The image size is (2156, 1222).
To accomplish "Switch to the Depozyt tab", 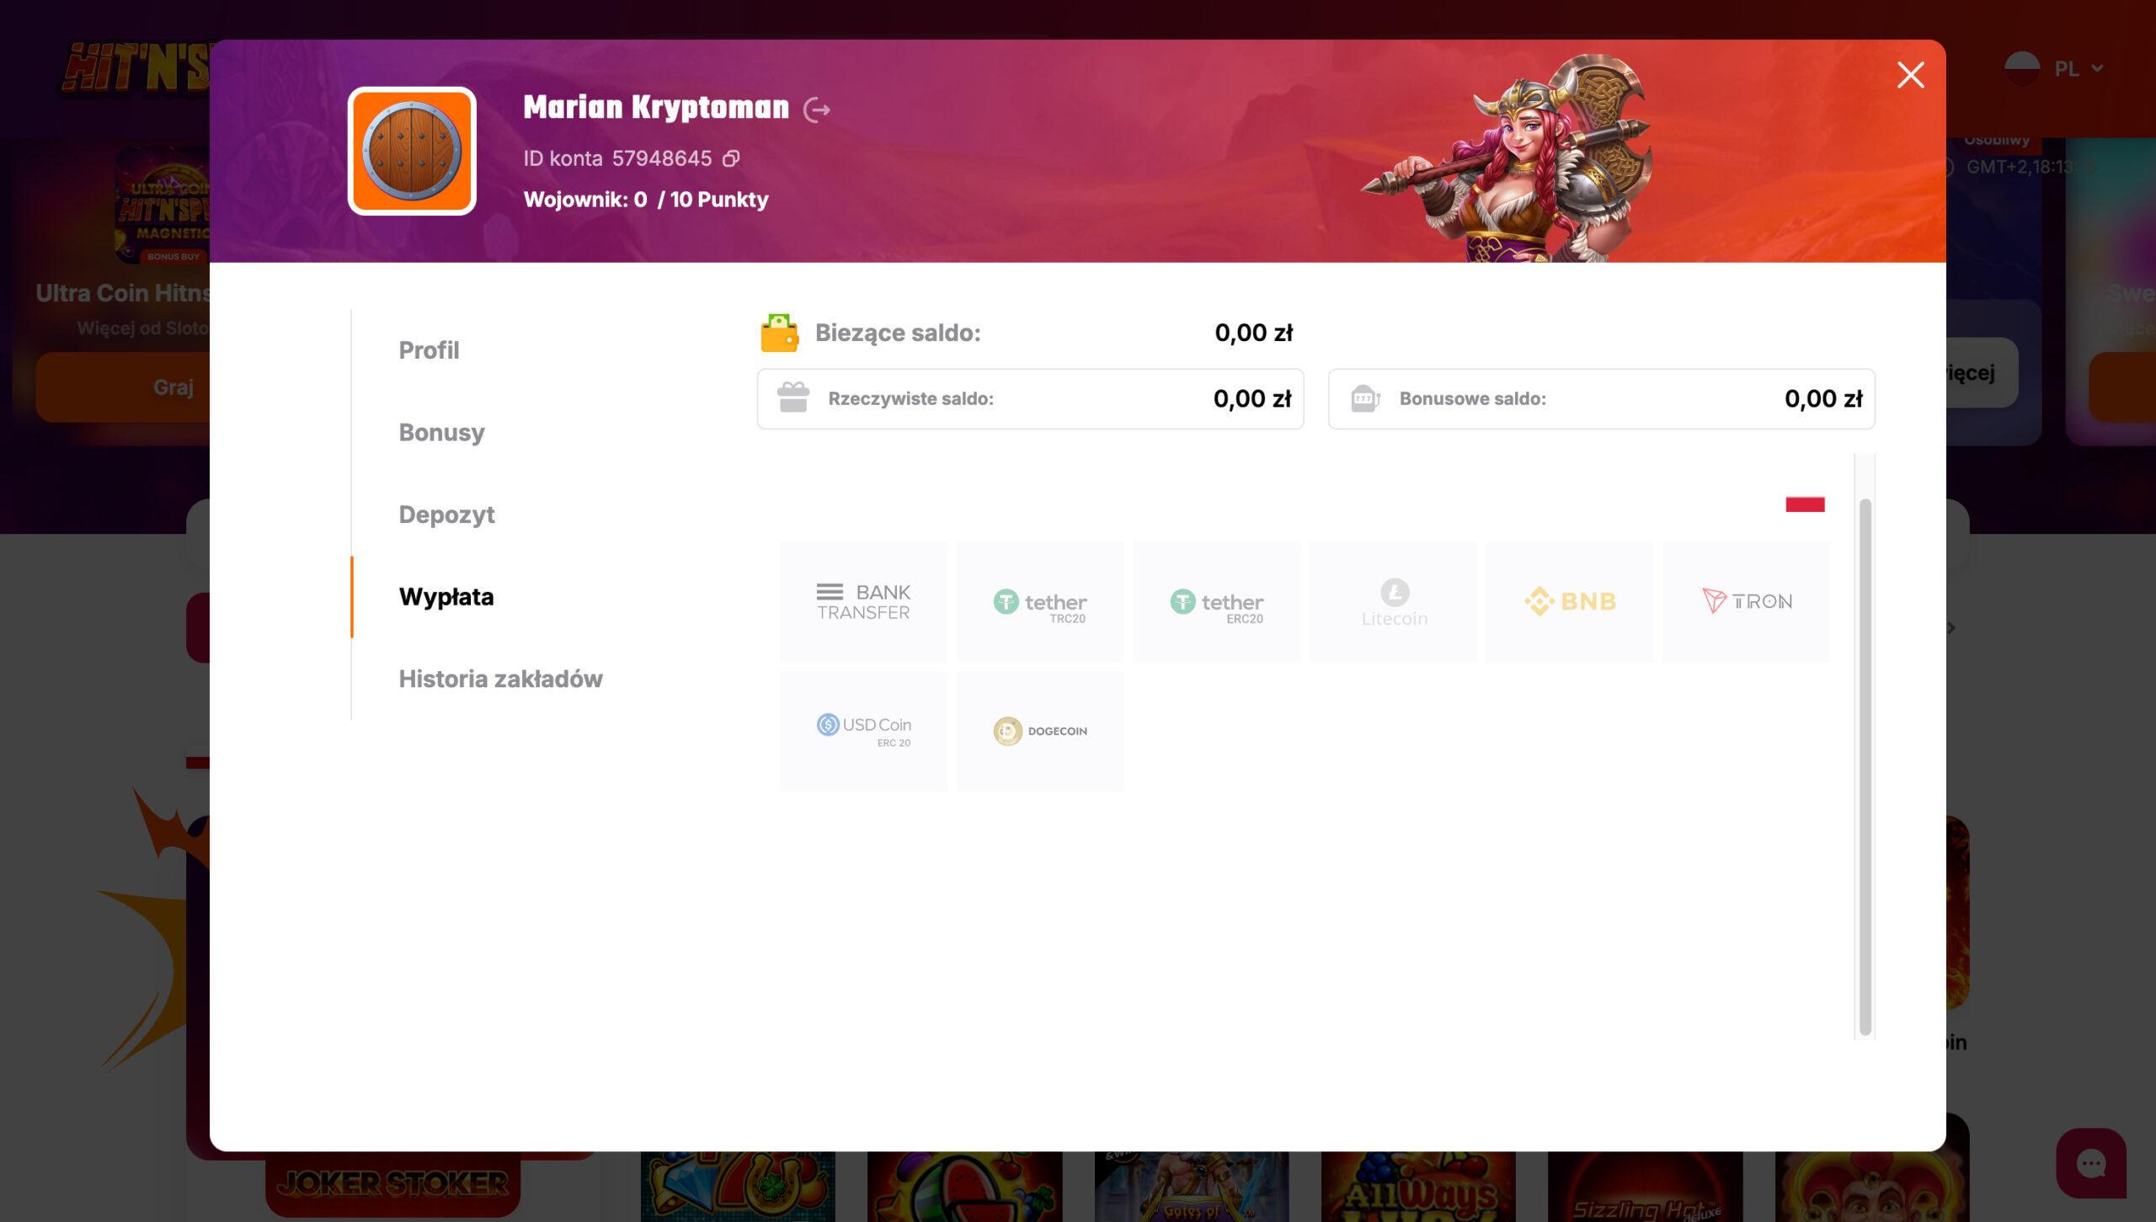I will coord(446,515).
